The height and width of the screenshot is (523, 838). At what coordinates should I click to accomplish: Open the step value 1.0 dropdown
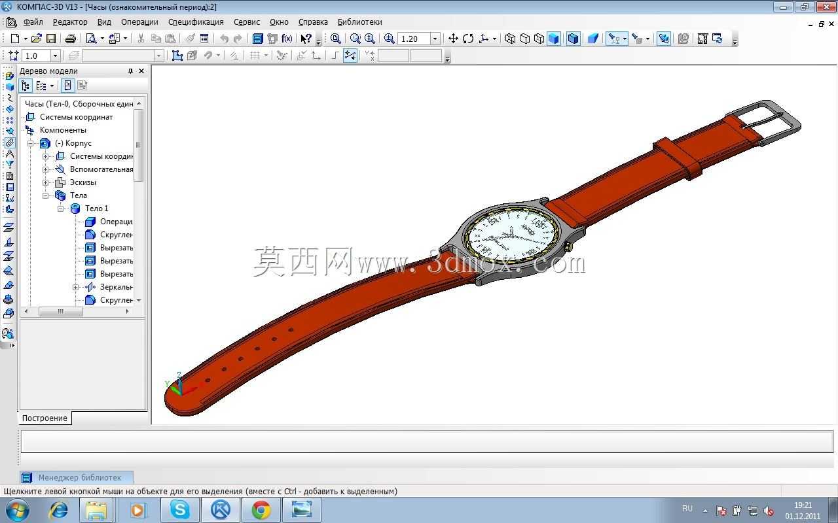pyautogui.click(x=55, y=56)
